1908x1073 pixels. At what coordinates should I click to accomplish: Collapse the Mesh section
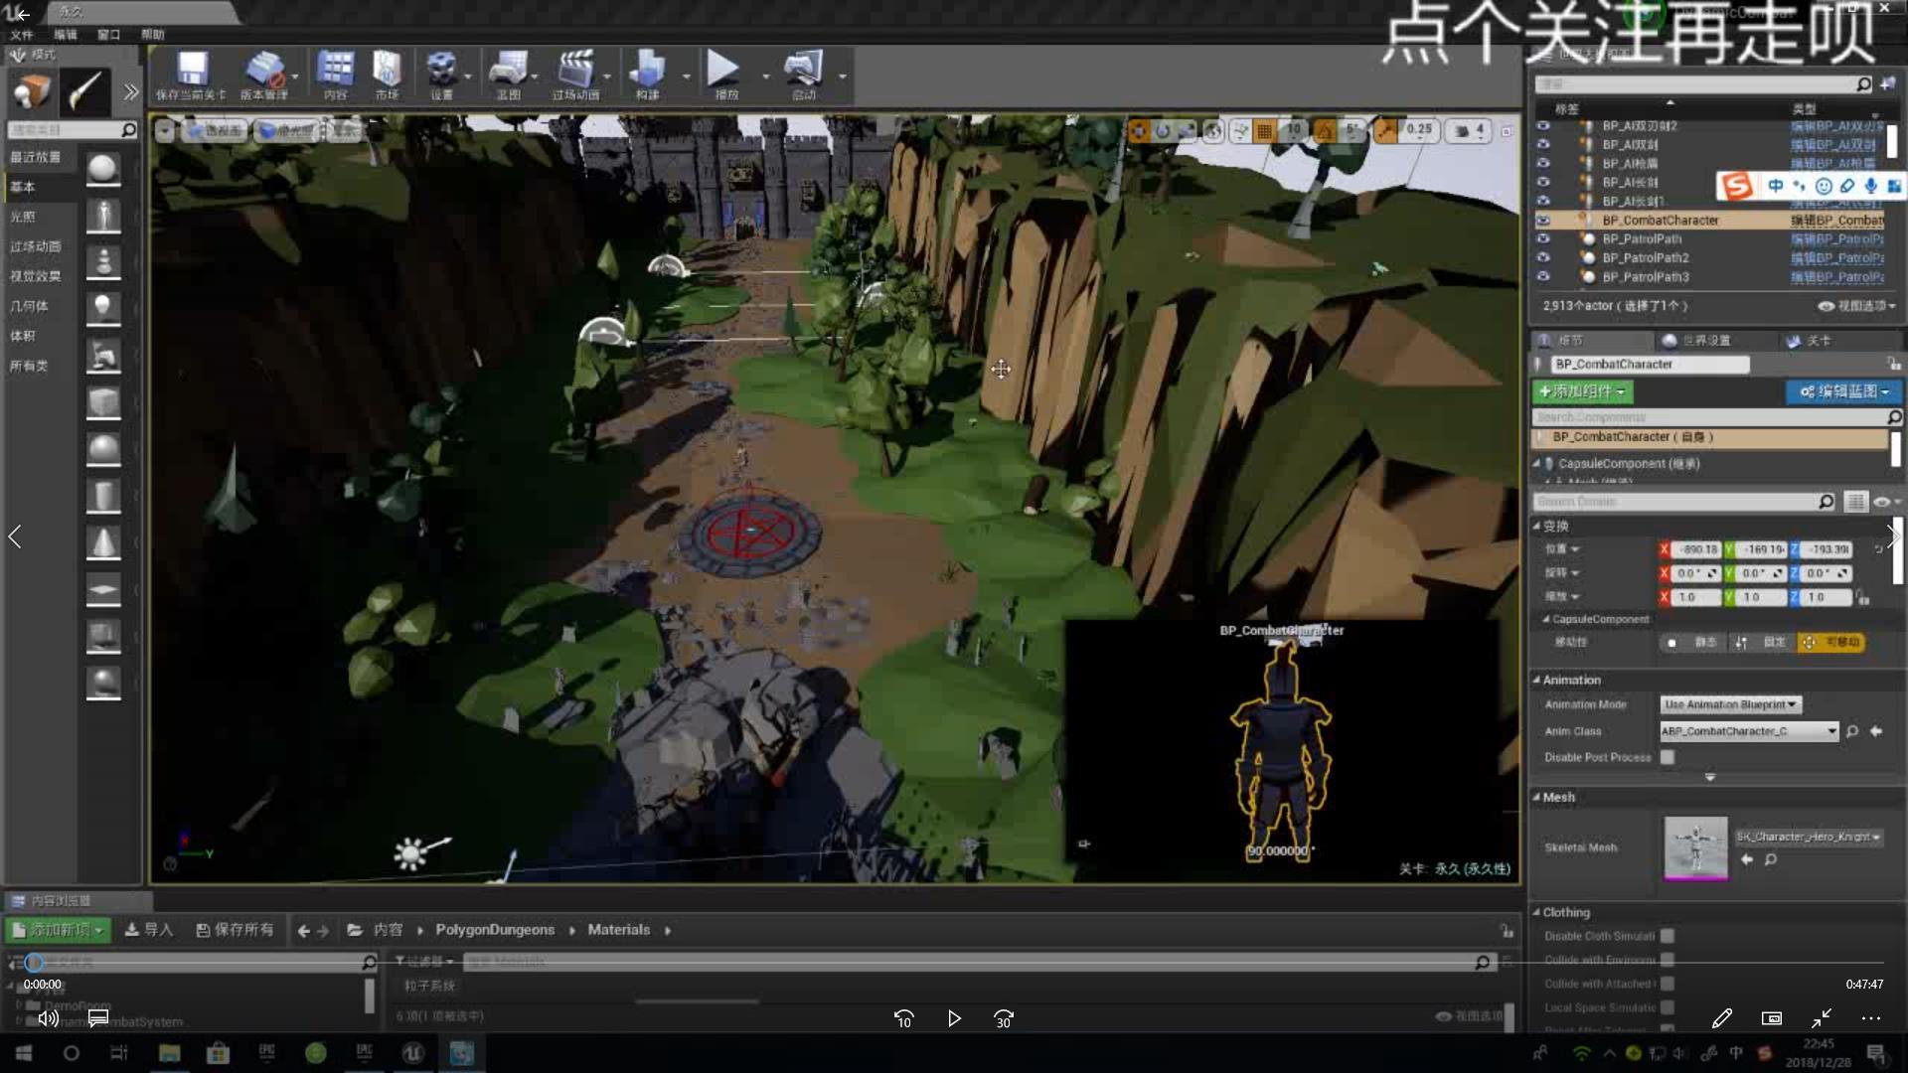(1536, 797)
